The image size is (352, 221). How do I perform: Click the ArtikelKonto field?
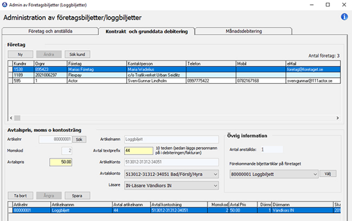click(171, 162)
